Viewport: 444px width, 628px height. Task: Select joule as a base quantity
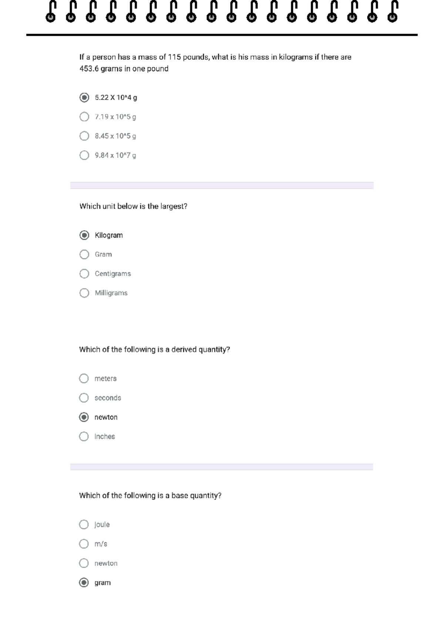coord(84,524)
